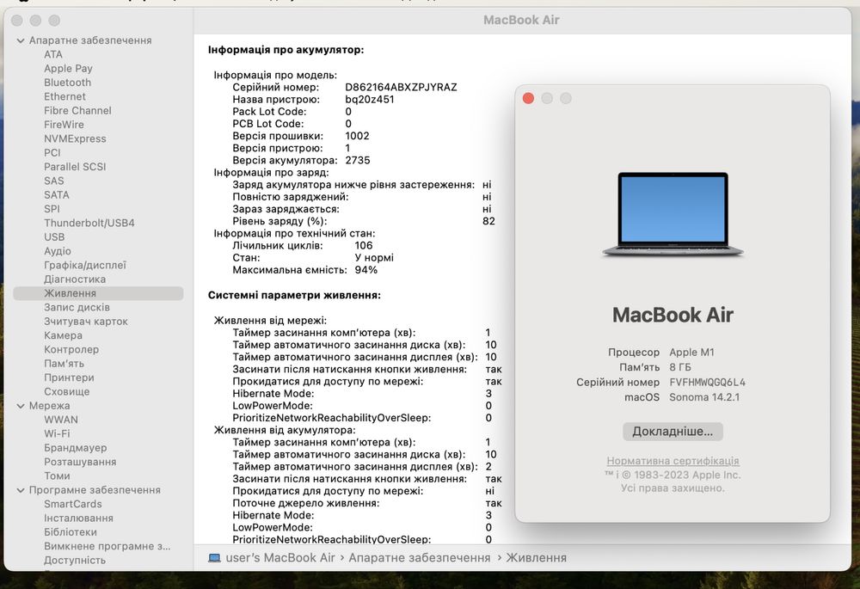Click processor value Apple M1

click(691, 353)
